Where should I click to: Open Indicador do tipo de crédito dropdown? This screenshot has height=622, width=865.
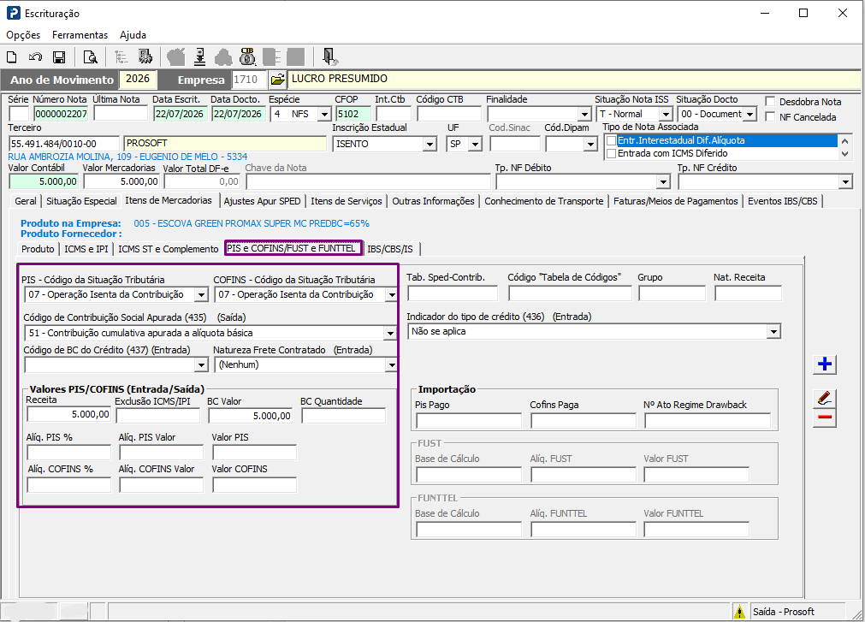point(774,331)
